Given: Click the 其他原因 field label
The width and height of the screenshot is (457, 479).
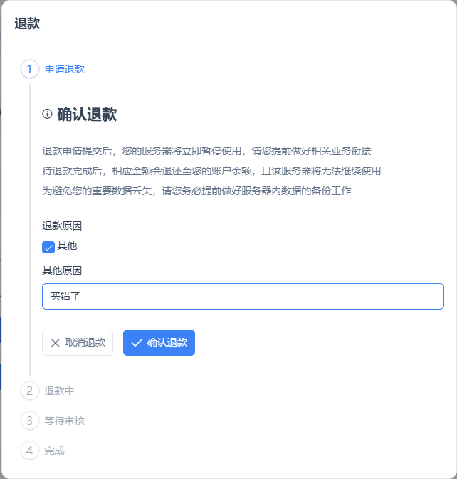Looking at the screenshot, I should coord(62,270).
